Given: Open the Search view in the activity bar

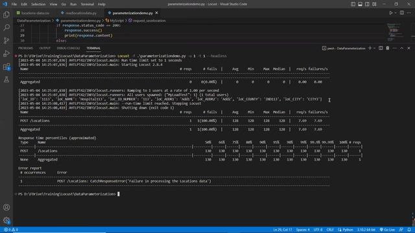Looking at the screenshot, I should [6, 27].
